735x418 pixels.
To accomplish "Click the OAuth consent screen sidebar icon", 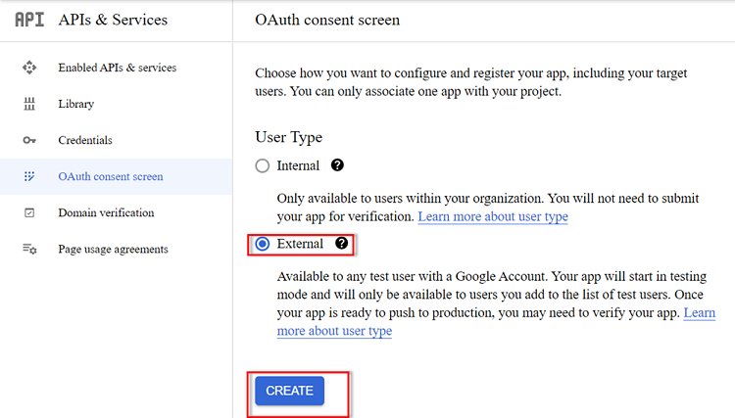I will coord(29,176).
